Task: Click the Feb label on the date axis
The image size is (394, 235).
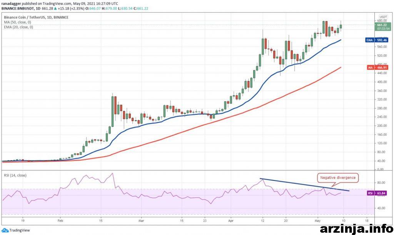Action: 60,222
